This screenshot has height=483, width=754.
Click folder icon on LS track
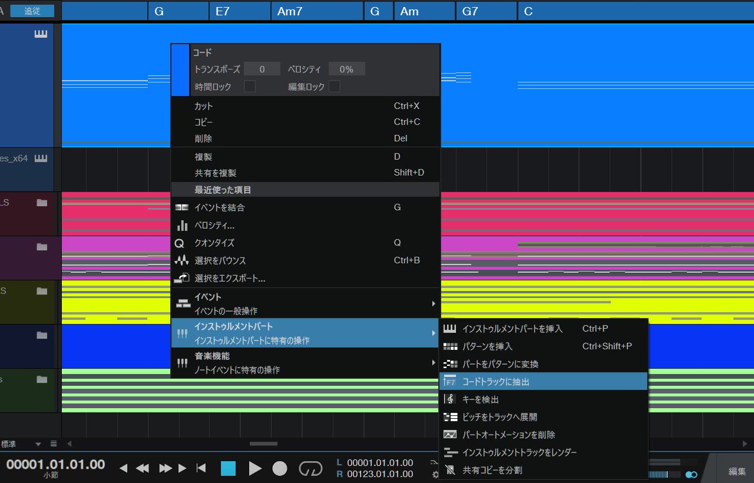[x=41, y=203]
